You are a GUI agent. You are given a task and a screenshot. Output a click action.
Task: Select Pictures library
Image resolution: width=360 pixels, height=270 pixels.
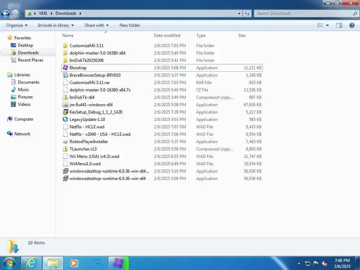(25, 97)
